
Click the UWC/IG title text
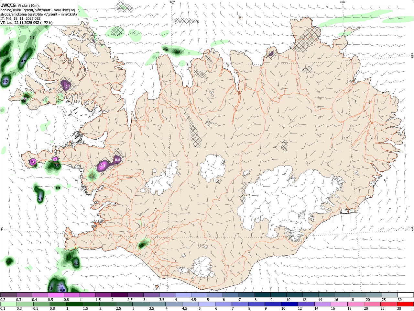[x=8, y=5]
